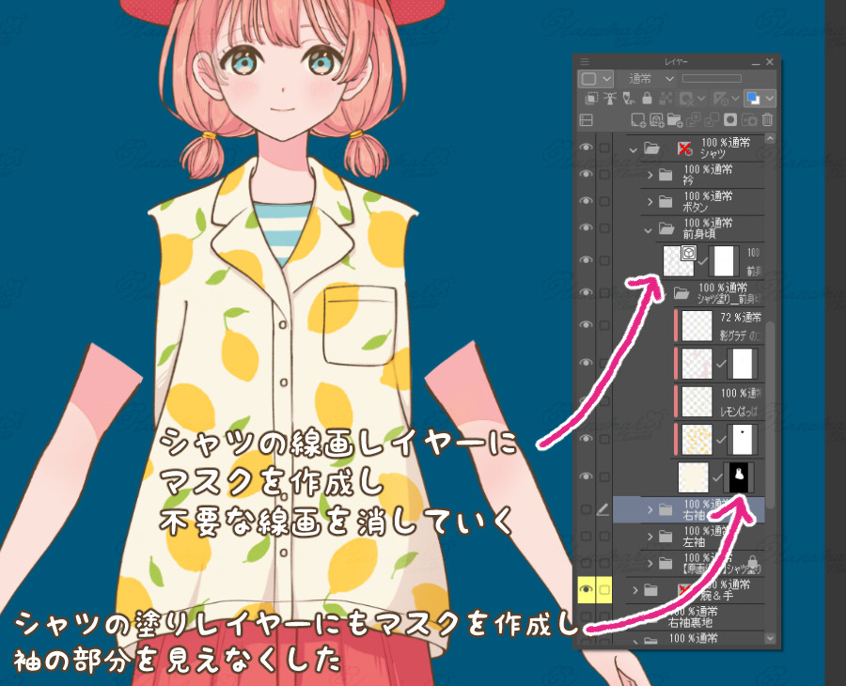Click the black layer mask thumbnail
Image resolution: width=846 pixels, height=686 pixels.
click(x=740, y=477)
